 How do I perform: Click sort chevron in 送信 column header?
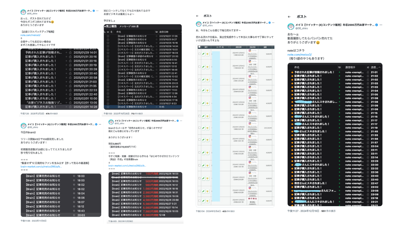click(380, 67)
